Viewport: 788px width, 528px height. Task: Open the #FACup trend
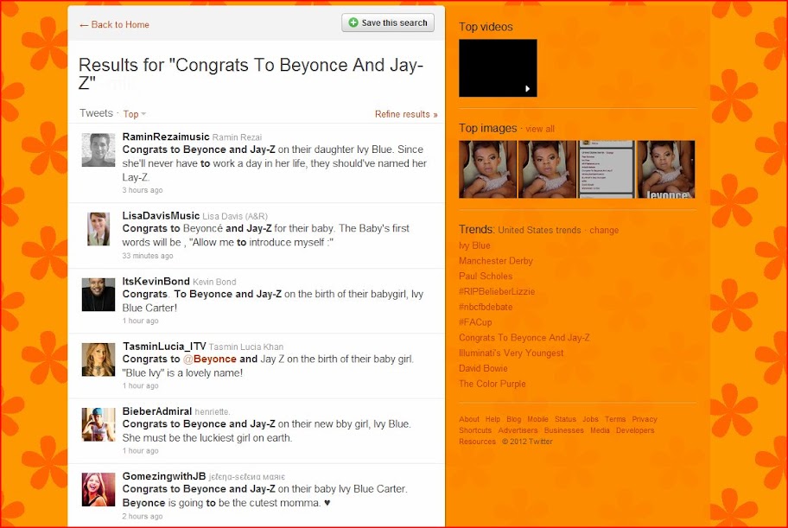coord(475,322)
